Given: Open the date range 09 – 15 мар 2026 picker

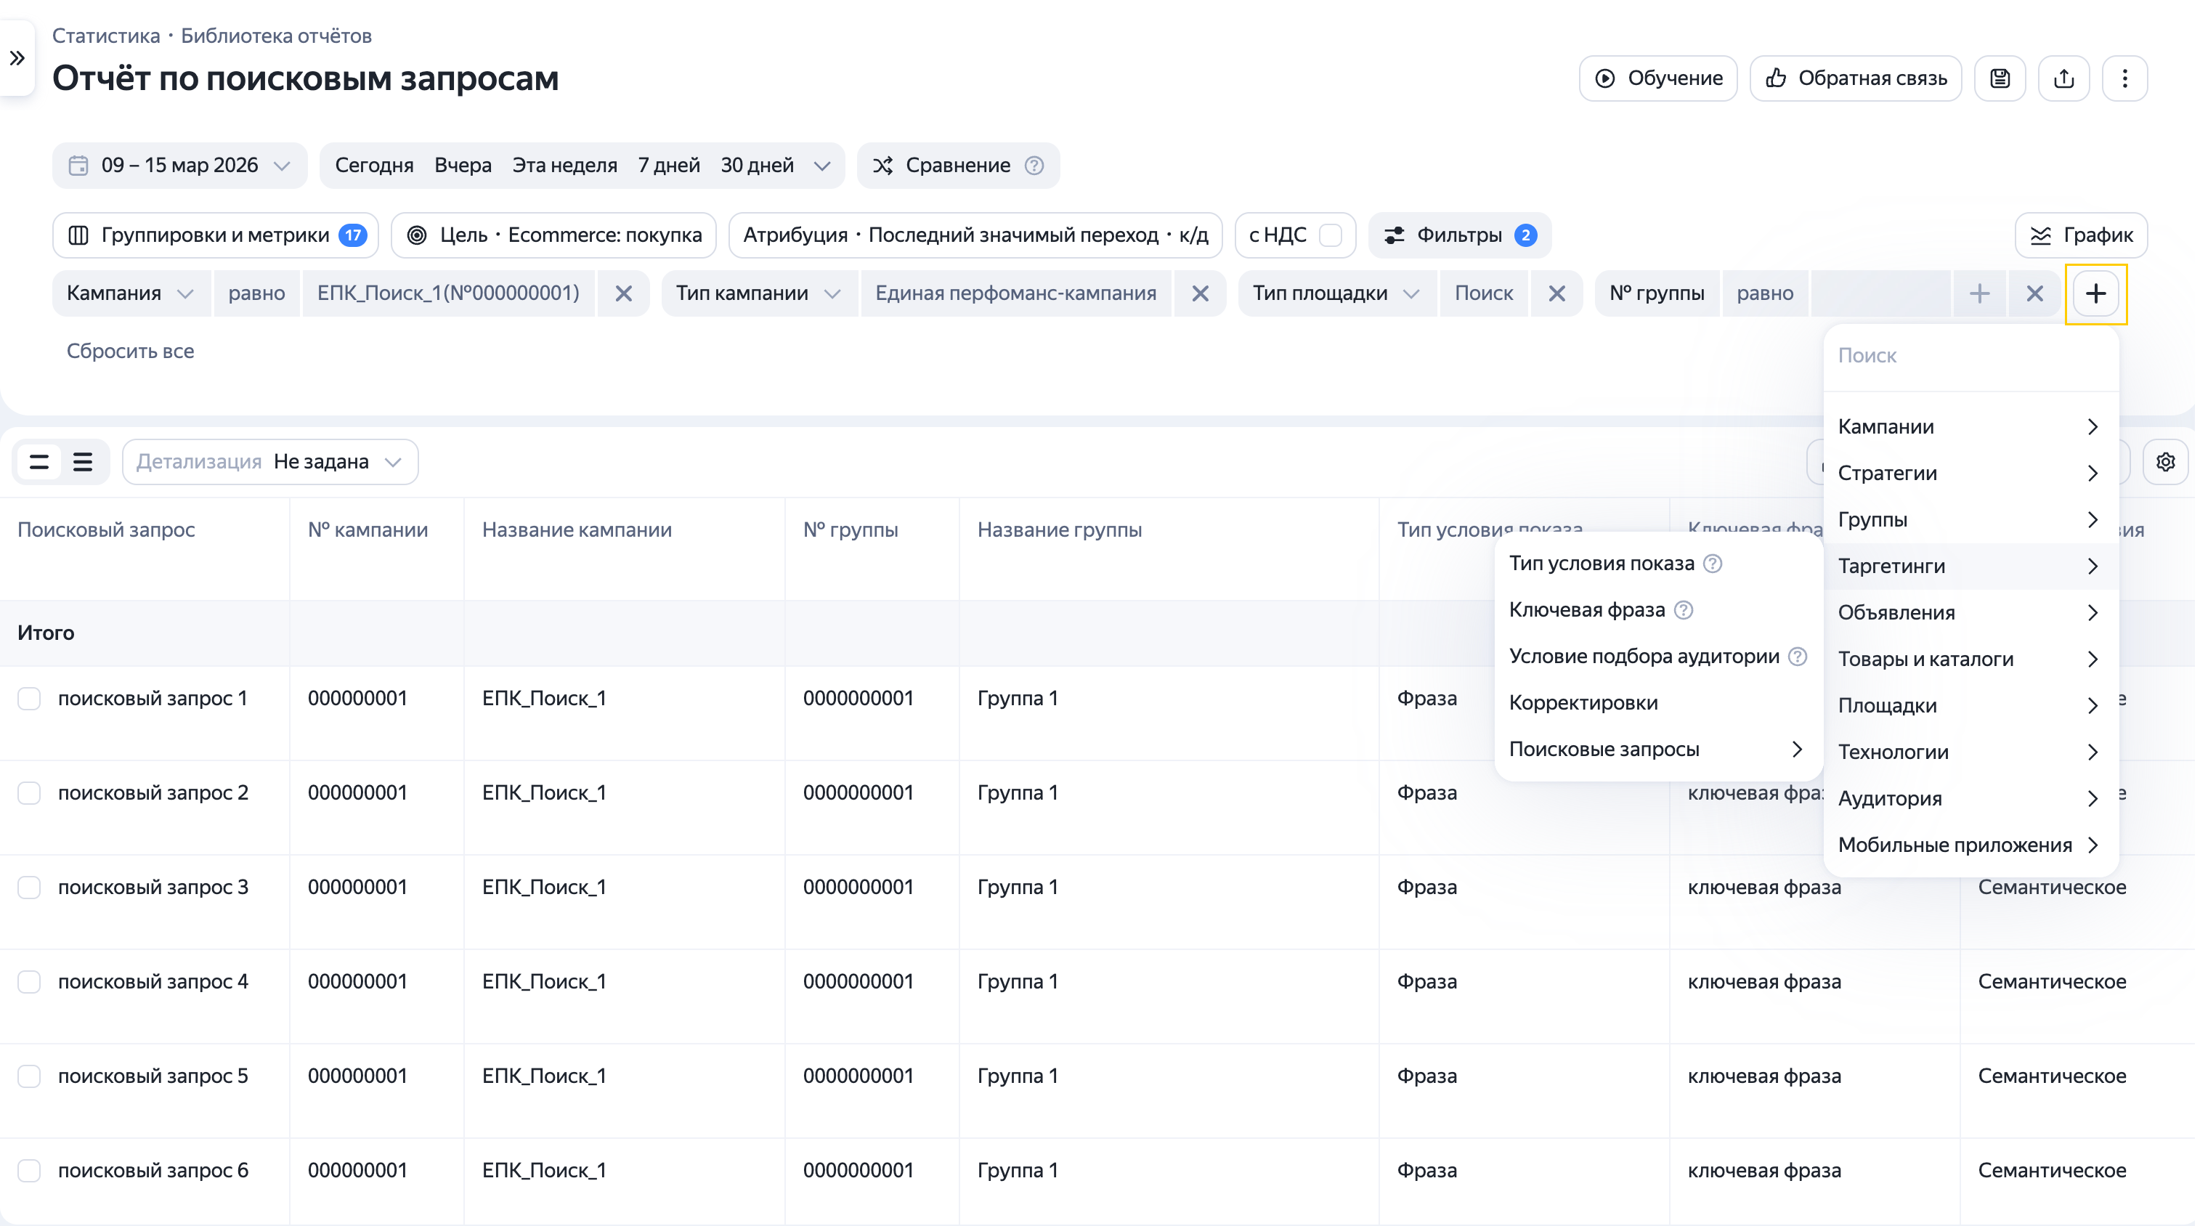Looking at the screenshot, I should (x=179, y=165).
